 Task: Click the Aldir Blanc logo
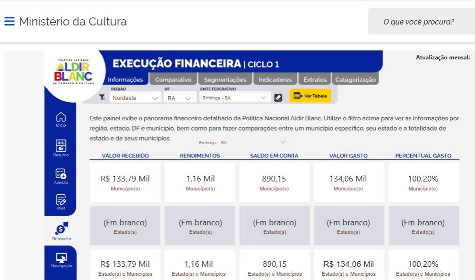coord(73,73)
